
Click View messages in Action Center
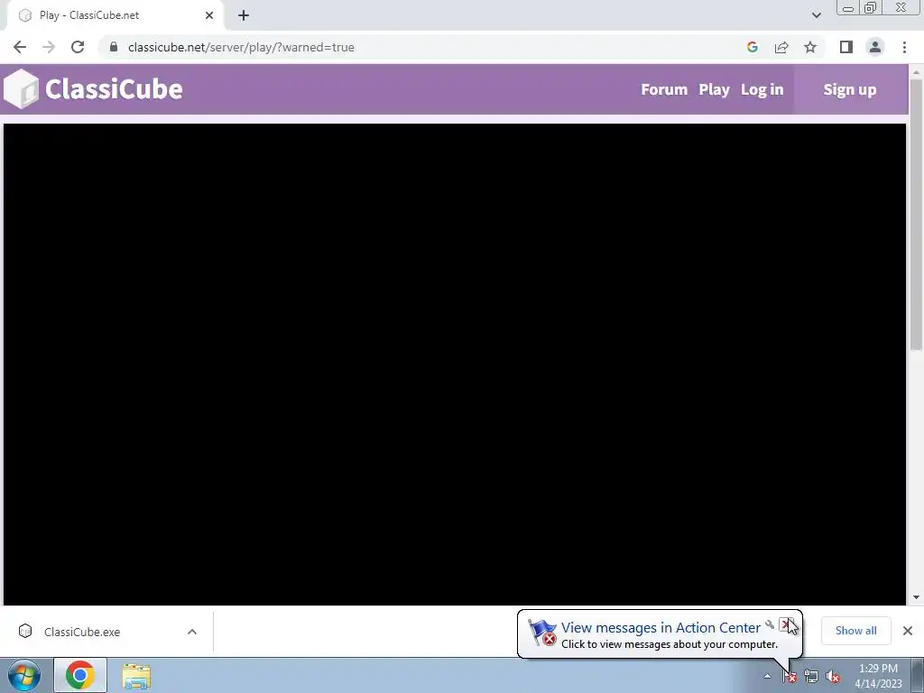(x=661, y=628)
